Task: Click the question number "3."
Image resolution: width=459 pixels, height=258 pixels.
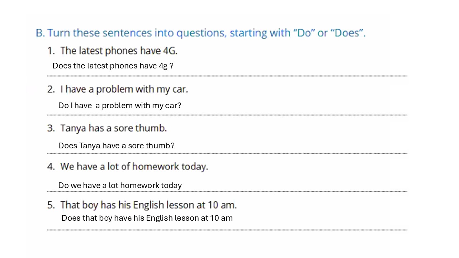Action: pos(51,128)
